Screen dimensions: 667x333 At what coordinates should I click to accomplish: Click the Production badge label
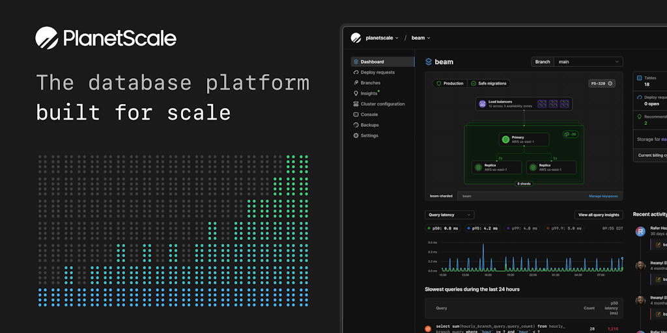(453, 84)
